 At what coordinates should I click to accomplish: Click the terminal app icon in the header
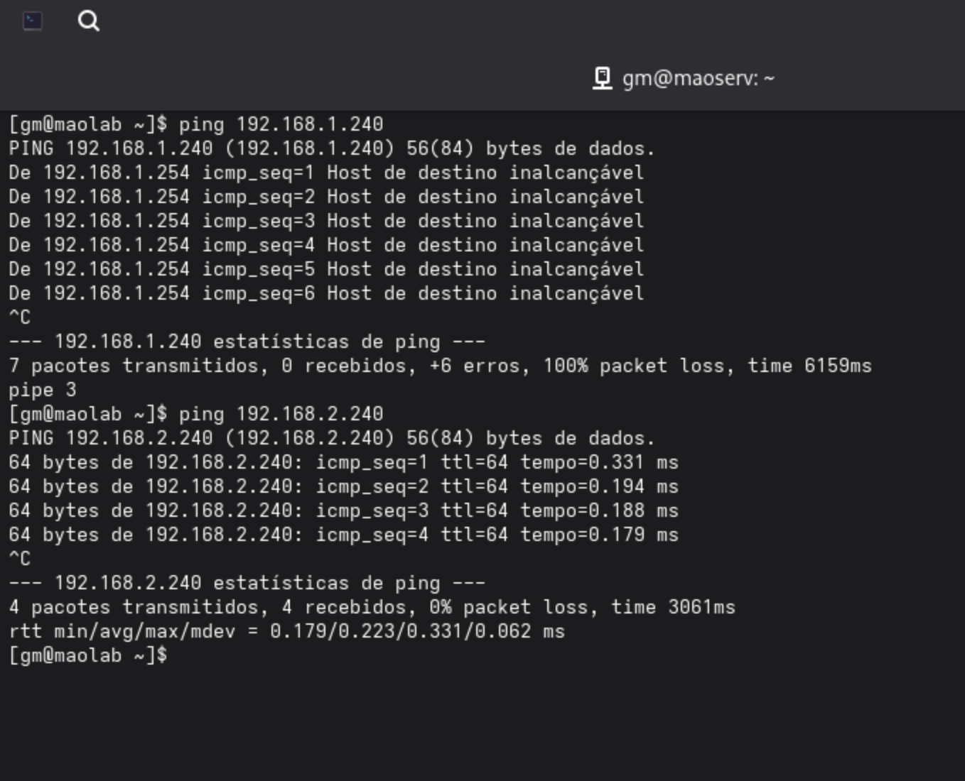point(33,21)
